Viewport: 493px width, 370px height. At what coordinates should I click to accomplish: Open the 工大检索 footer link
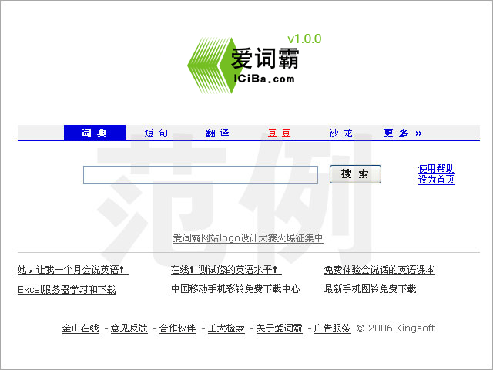point(226,328)
